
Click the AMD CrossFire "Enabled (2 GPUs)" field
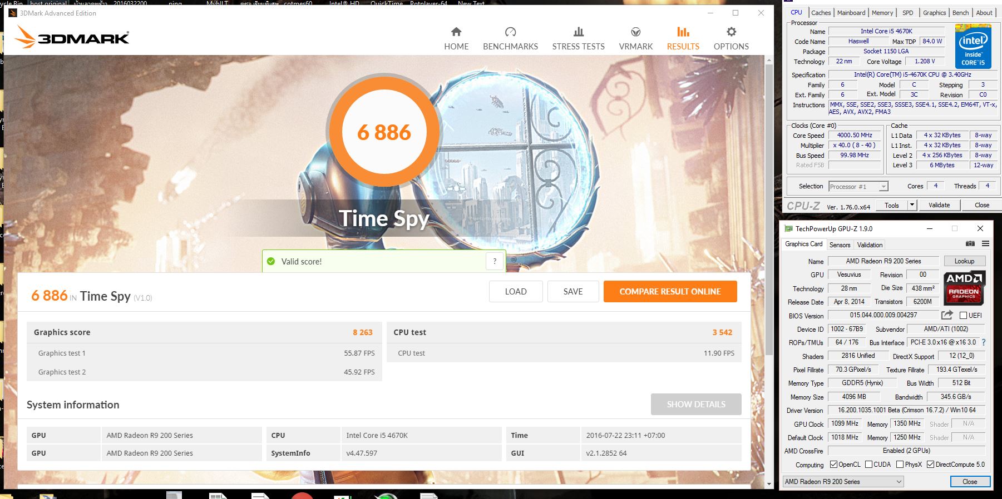[x=906, y=451]
